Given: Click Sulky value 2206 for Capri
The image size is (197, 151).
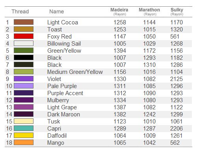Looking at the screenshot, I should tap(177, 129).
